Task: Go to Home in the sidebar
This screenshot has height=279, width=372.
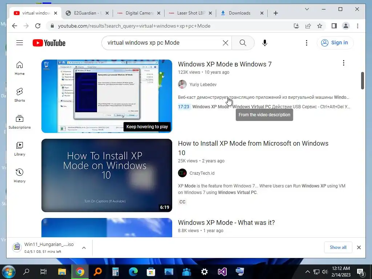Action: 20,68
